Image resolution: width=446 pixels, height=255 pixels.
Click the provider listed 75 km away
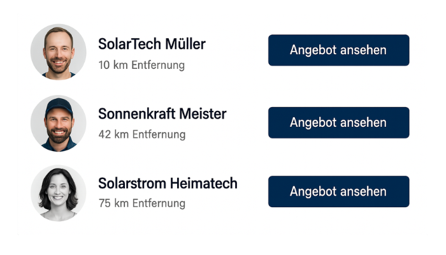168,184
